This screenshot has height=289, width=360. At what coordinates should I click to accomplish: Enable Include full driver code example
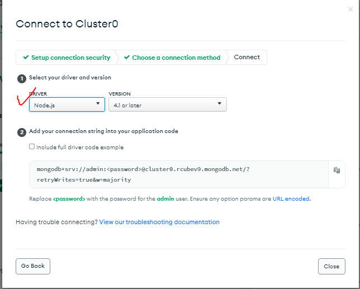[32, 146]
